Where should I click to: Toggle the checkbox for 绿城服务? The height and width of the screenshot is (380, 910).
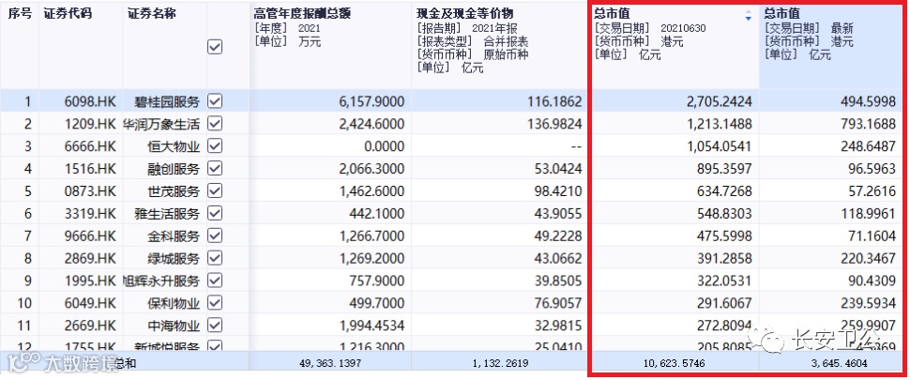tap(215, 258)
